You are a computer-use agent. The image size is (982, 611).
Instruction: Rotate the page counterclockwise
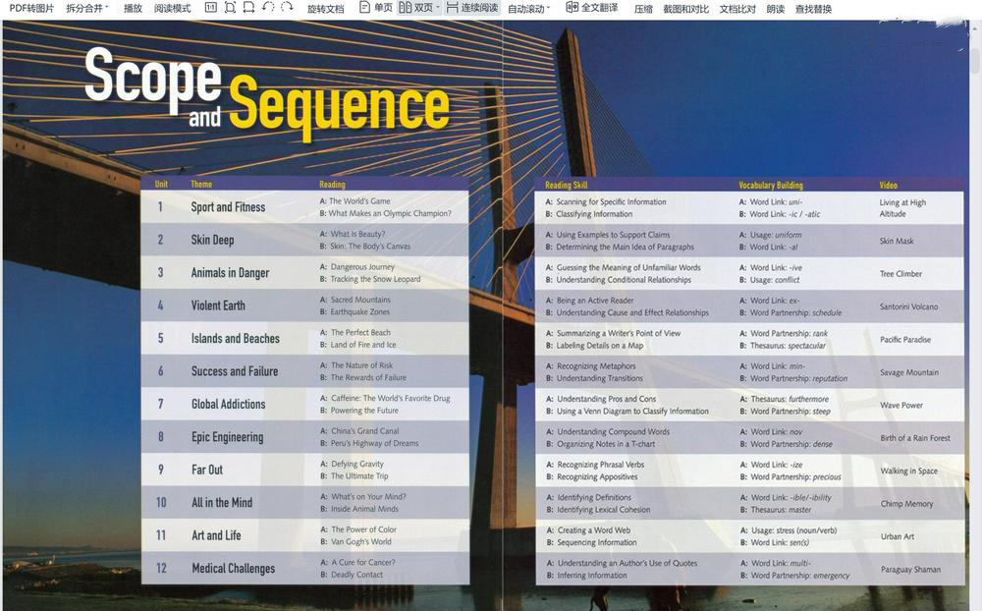pyautogui.click(x=268, y=8)
